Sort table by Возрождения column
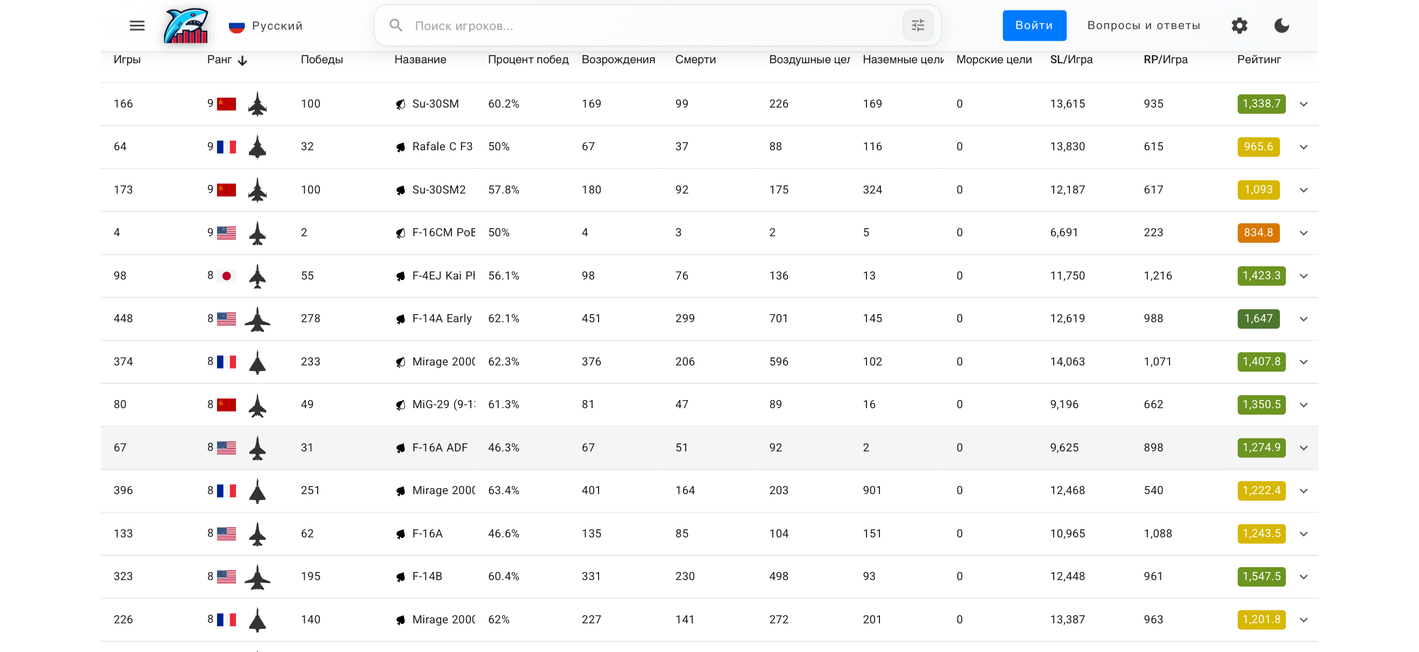The height and width of the screenshot is (652, 1419). pyautogui.click(x=619, y=59)
